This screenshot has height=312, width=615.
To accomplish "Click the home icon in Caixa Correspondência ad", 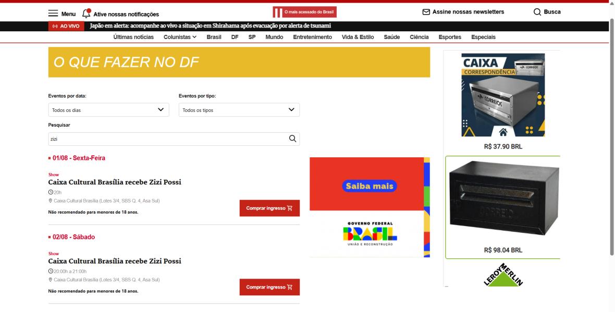I will 503,132.
